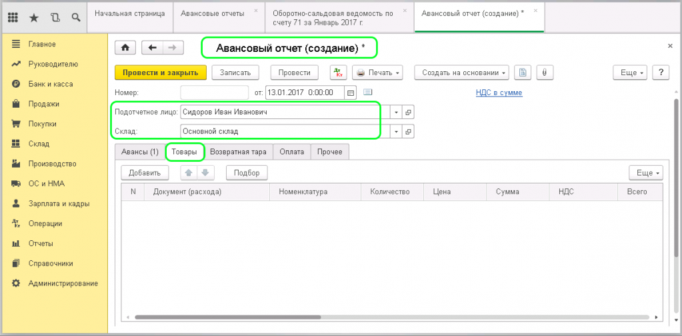Show Дт/Кт postings icon
682x336 pixels.
(x=338, y=73)
